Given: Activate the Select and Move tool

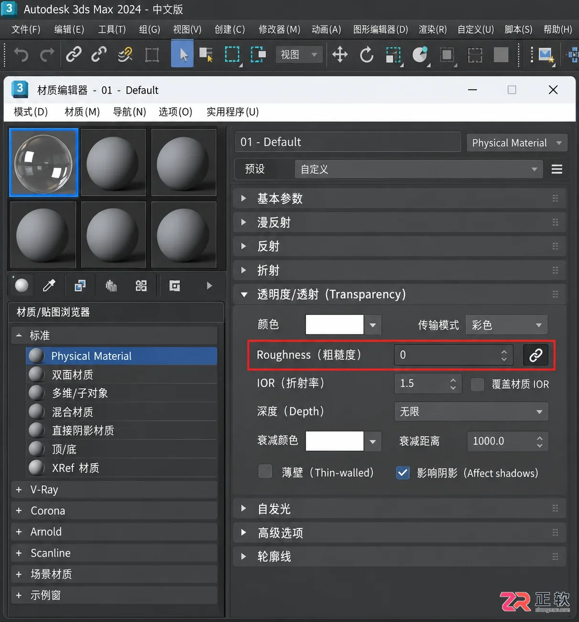Looking at the screenshot, I should pyautogui.click(x=340, y=55).
